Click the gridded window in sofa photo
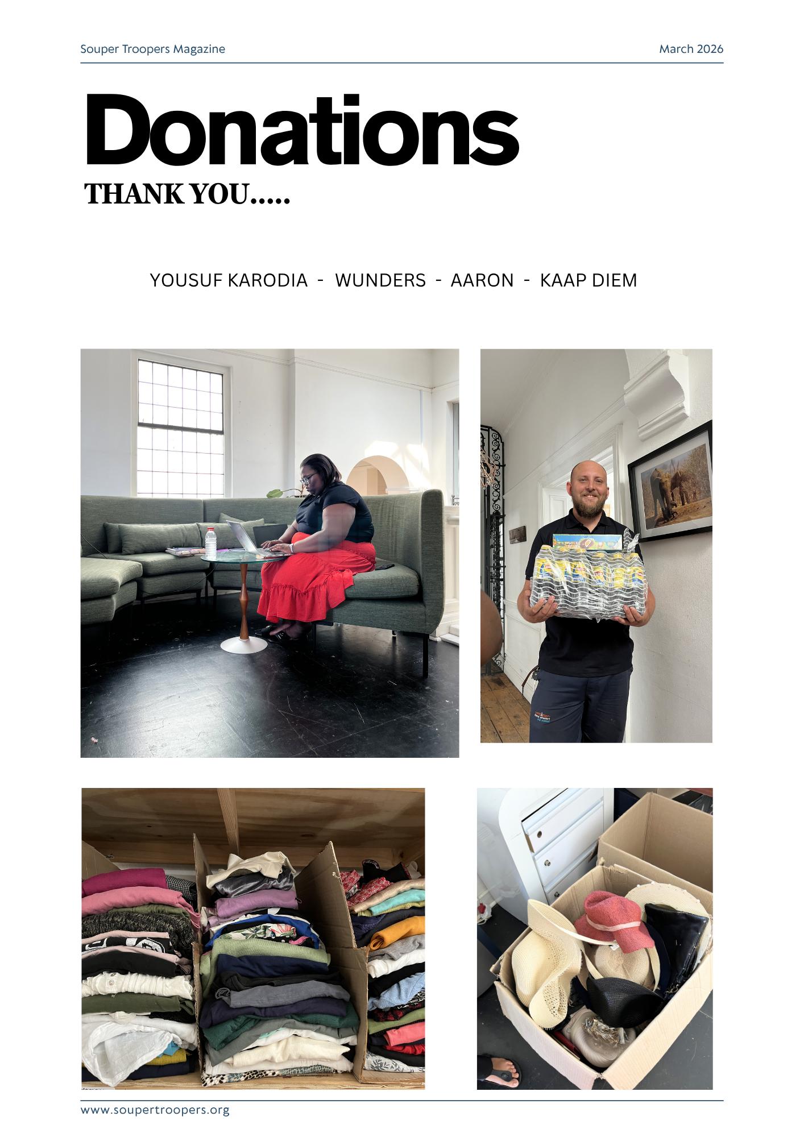The height and width of the screenshot is (1137, 804). (x=181, y=429)
